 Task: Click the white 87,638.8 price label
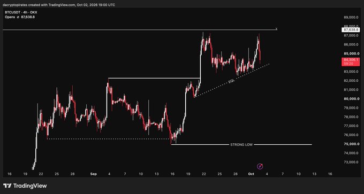click(x=351, y=30)
